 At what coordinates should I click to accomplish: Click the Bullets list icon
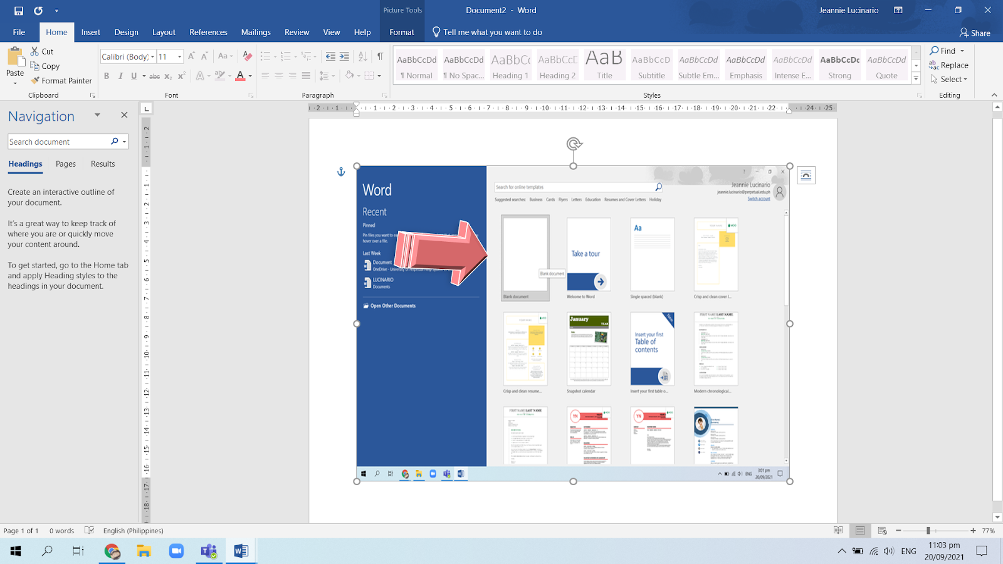point(265,56)
